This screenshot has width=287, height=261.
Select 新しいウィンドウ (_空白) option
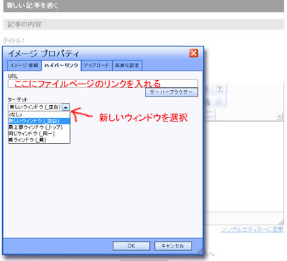click(39, 121)
